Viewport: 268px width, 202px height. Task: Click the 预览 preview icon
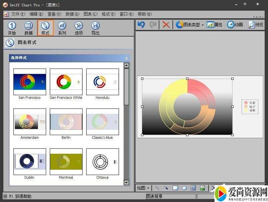tap(256, 25)
